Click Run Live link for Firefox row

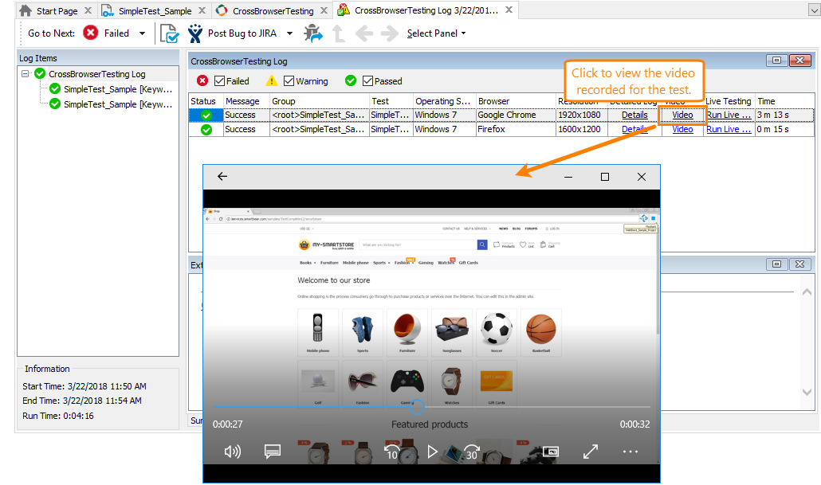(729, 129)
